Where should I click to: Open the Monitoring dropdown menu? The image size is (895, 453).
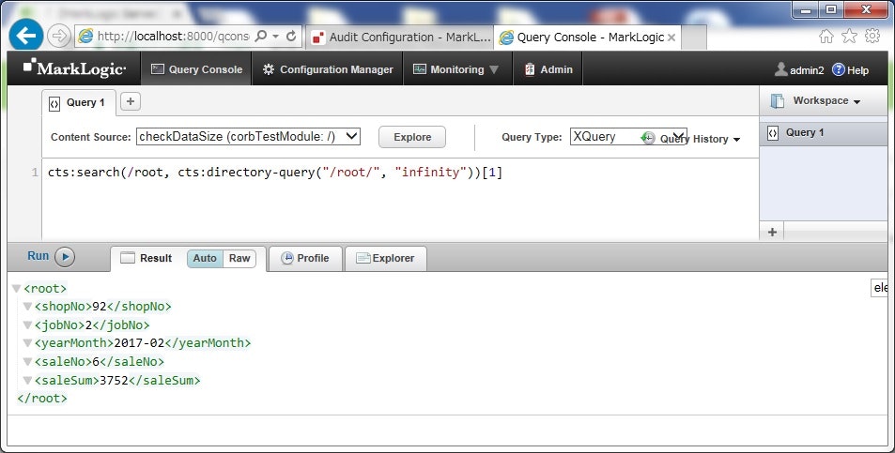(456, 69)
